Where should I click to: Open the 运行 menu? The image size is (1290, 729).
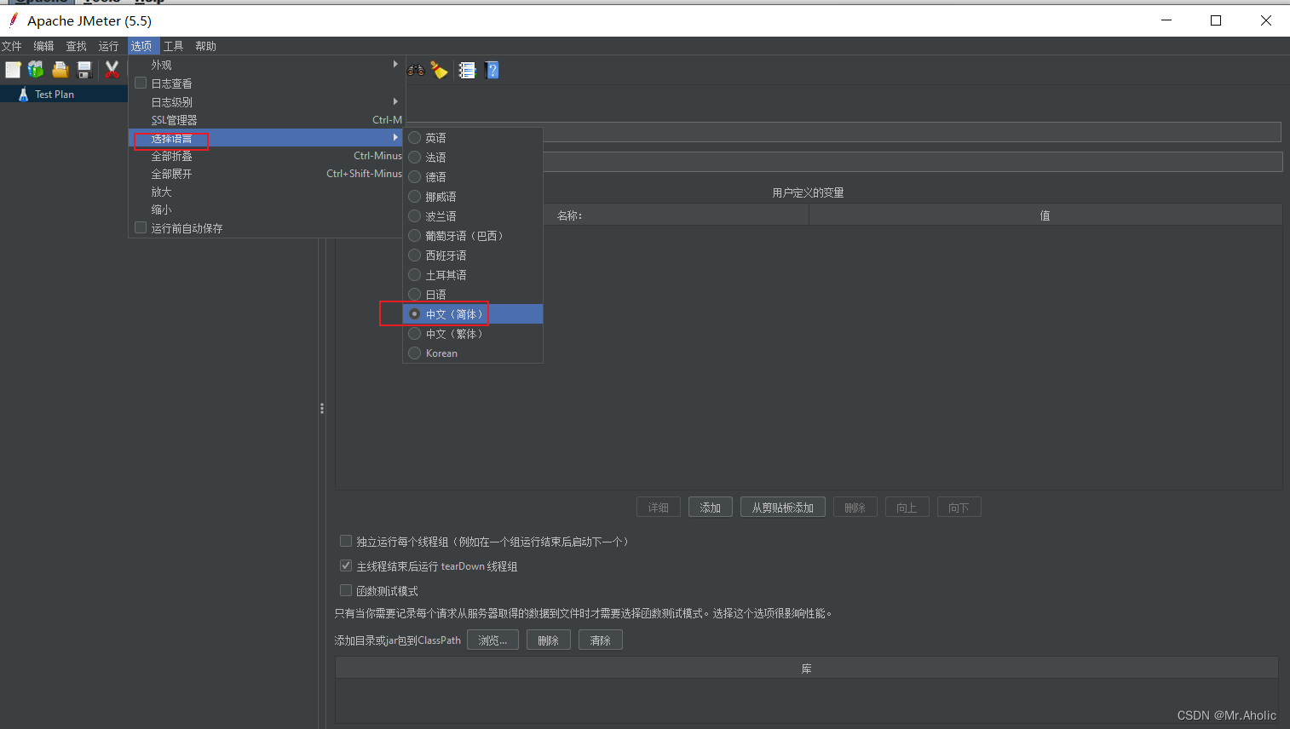109,46
